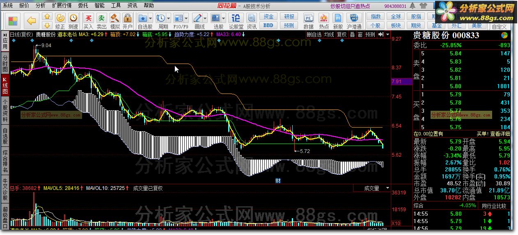Image resolution: width=518 pixels, height=235 pixels.
Task: Expand the 周期 dropdown arrow
Action: [x=169, y=18]
